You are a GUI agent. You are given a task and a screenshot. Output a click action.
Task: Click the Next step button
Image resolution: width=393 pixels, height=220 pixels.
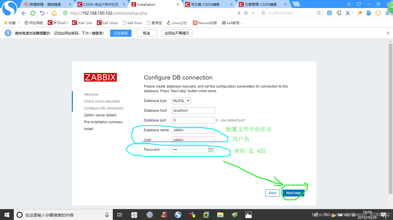click(293, 193)
